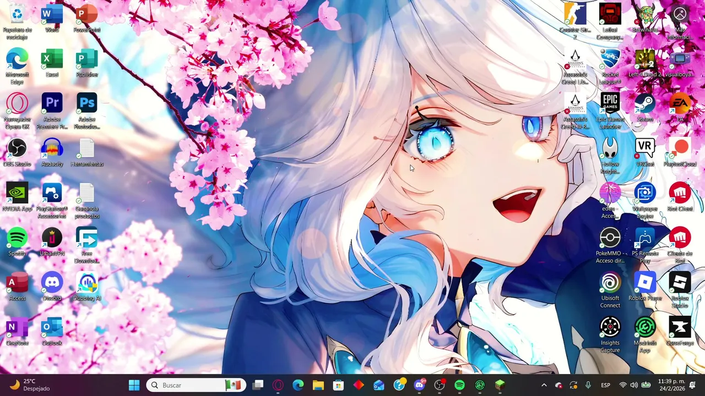705x396 pixels.
Task: Open the Spotify desktop shortcut
Action: coord(17,241)
